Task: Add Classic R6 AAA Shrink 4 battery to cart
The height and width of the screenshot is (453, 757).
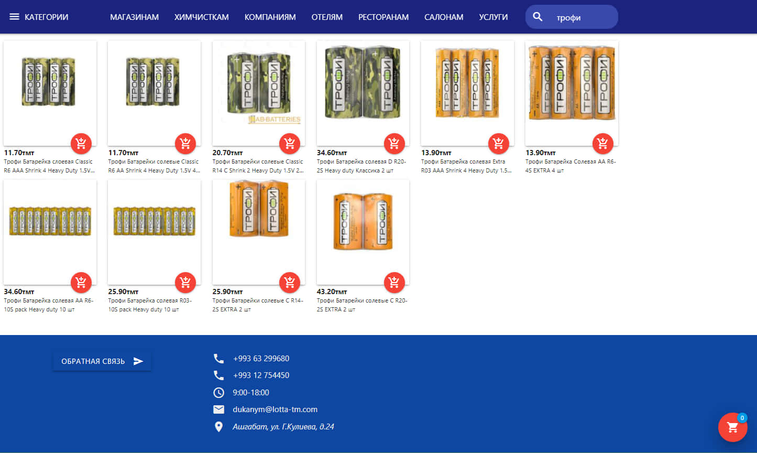Action: (x=81, y=143)
